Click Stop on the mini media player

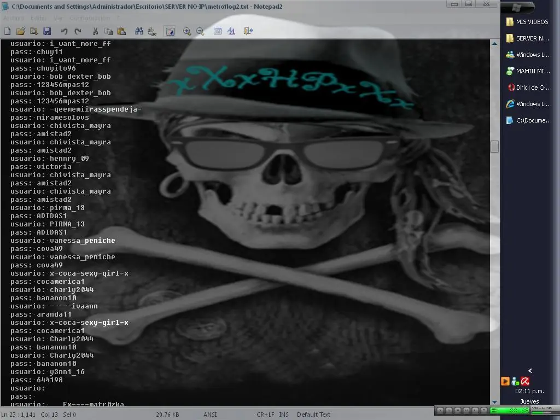[458, 410]
